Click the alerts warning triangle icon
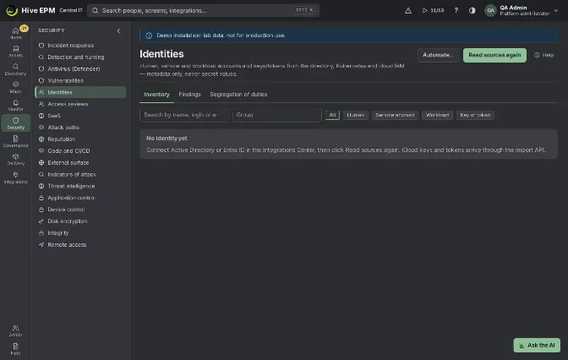The width and height of the screenshot is (568, 360). pyautogui.click(x=408, y=10)
